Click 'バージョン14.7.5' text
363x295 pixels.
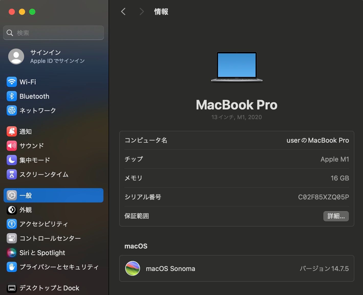(x=324, y=269)
